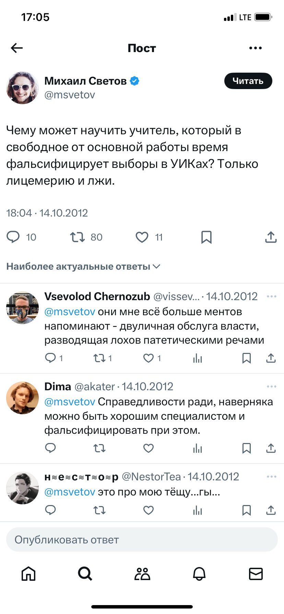Open Search tab in bottom navigation
Viewport: 284px width, 614px height.
coord(85,574)
